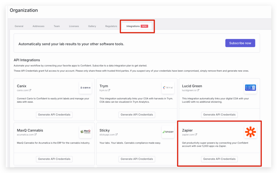Click the NEW badge on Integrations

pyautogui.click(x=144, y=26)
